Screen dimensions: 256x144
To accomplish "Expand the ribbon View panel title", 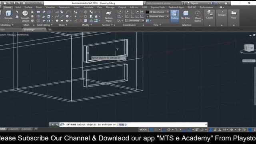I will [157, 25].
